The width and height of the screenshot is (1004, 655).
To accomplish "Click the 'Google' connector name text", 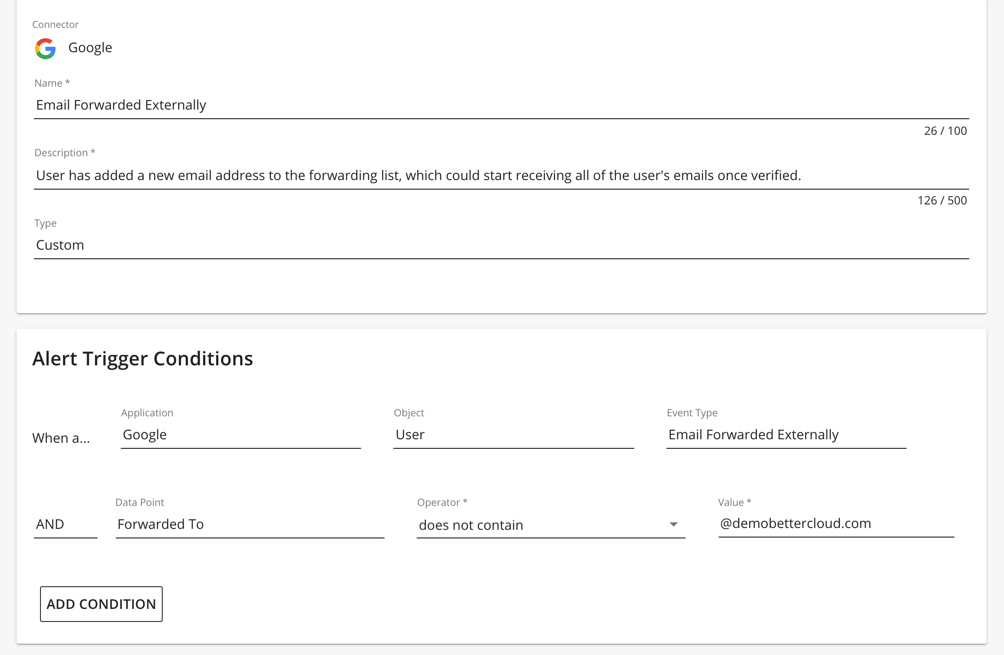I will [90, 48].
